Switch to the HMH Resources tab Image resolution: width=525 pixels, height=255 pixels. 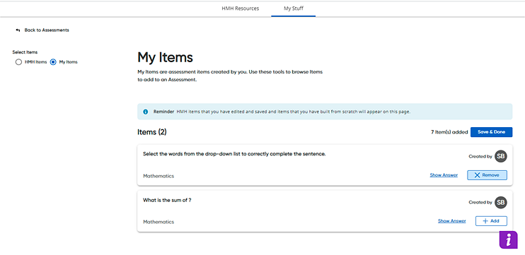click(241, 8)
